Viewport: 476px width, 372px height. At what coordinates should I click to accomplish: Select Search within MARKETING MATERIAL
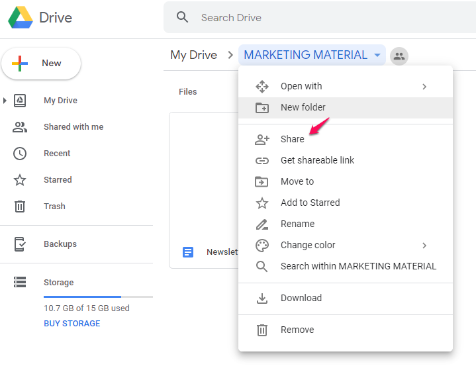point(346,267)
